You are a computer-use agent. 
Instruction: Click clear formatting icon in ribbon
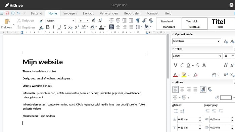pos(41,27)
